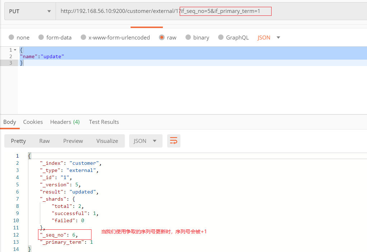Open the PUT HTTP method dropdown

(x=30, y=11)
